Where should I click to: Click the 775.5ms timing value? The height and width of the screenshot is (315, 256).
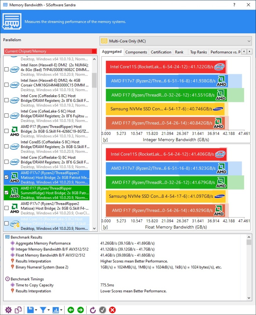coord(107,285)
